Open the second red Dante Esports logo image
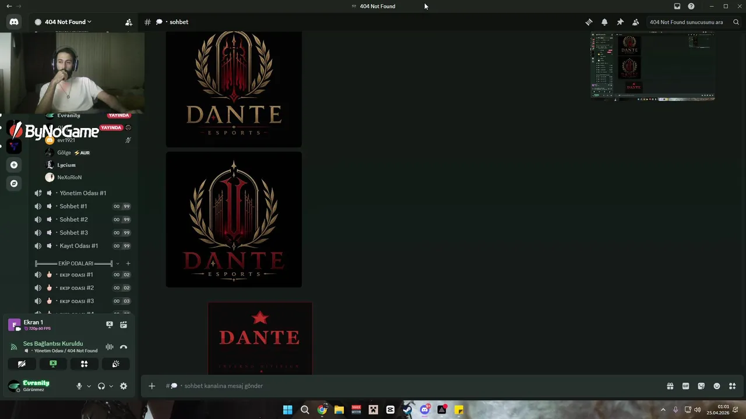 click(x=234, y=219)
